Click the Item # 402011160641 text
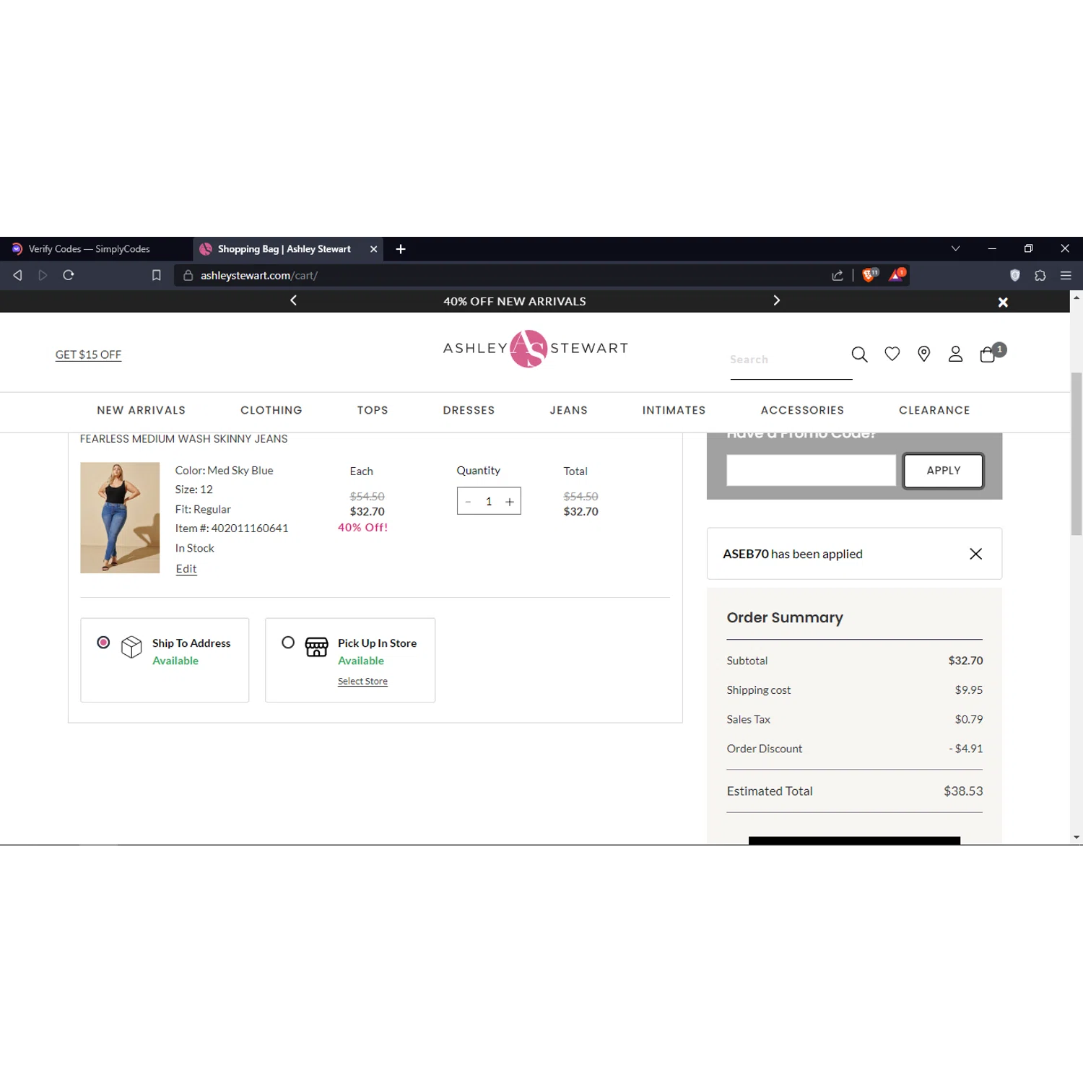Screen dimensions: 1083x1083 click(x=232, y=529)
